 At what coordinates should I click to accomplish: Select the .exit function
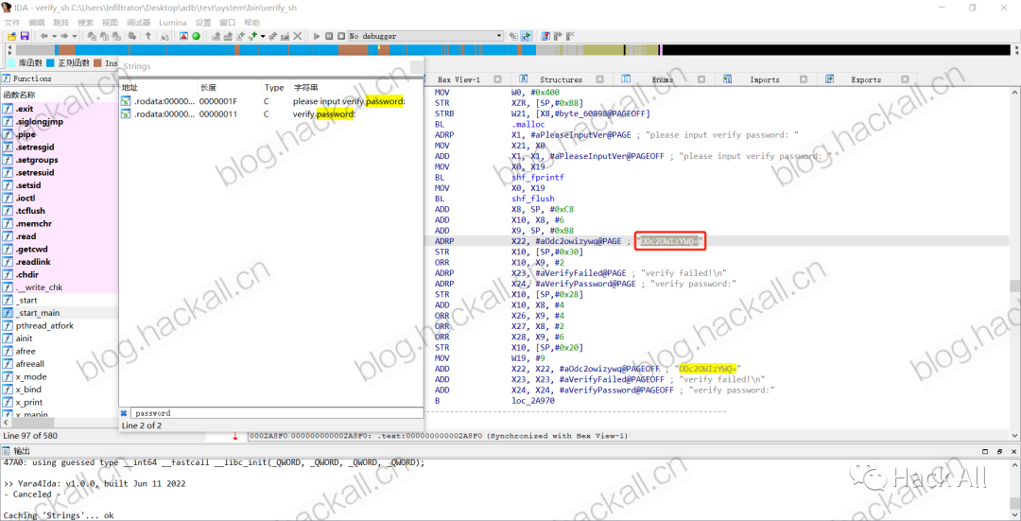click(60, 109)
